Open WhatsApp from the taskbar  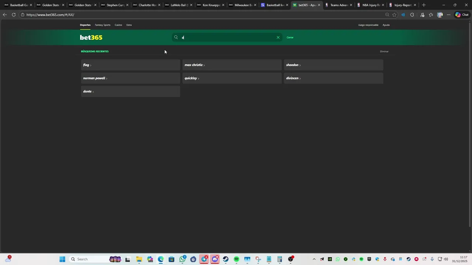tap(183, 259)
